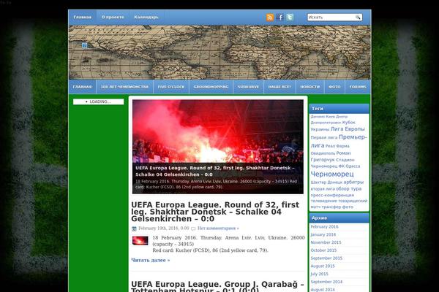Click the обзор тура tag
The width and height of the screenshot is (439, 292).
coord(348,188)
